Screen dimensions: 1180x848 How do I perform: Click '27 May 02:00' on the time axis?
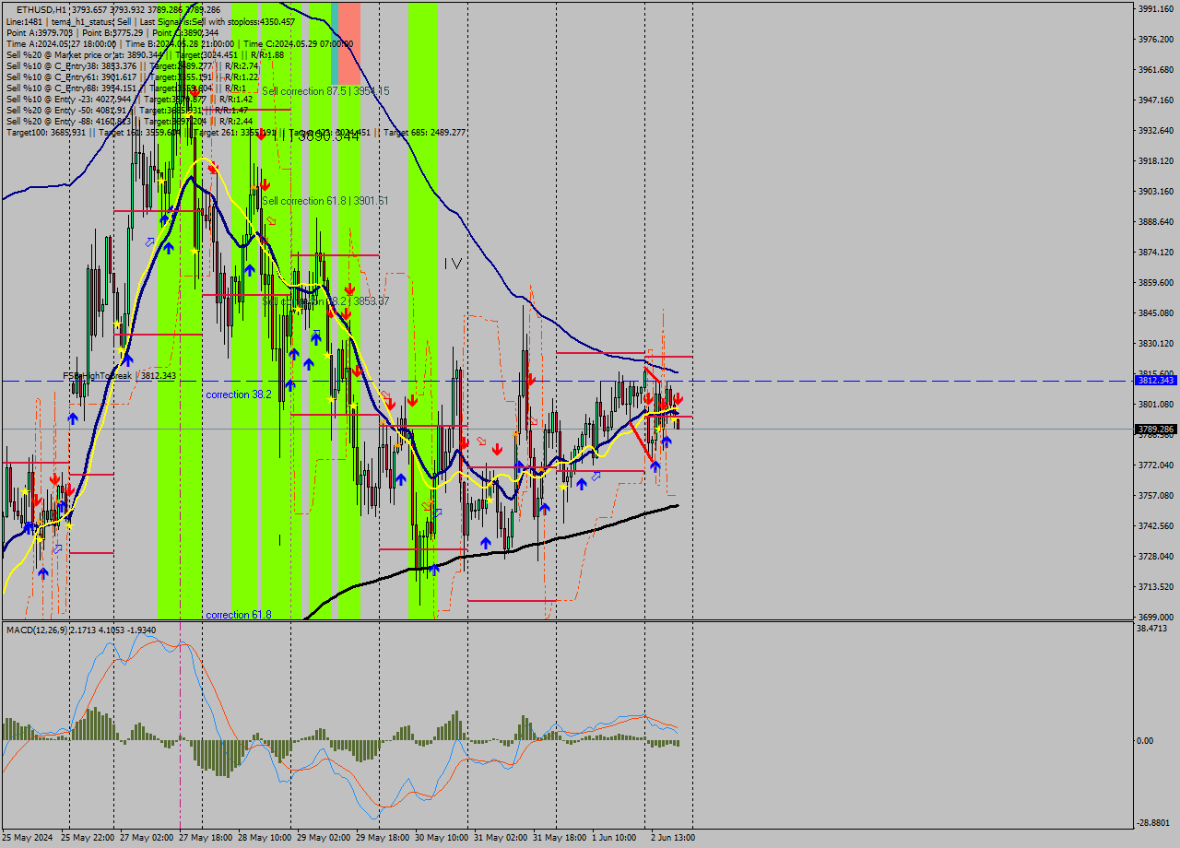pos(147,838)
